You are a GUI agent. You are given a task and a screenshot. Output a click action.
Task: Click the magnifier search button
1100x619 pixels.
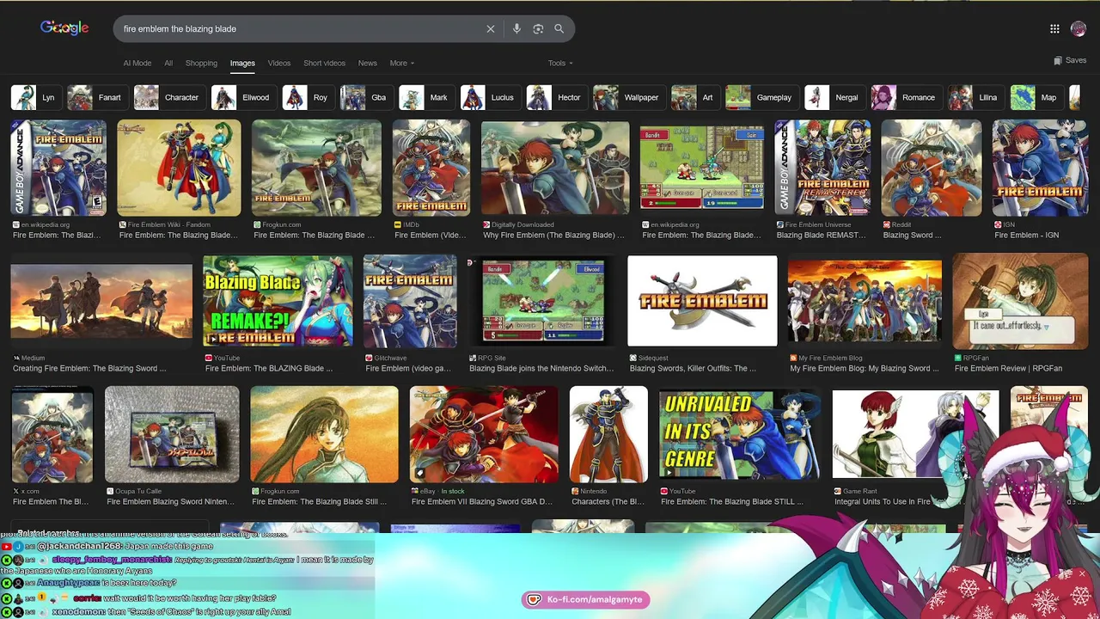click(559, 28)
